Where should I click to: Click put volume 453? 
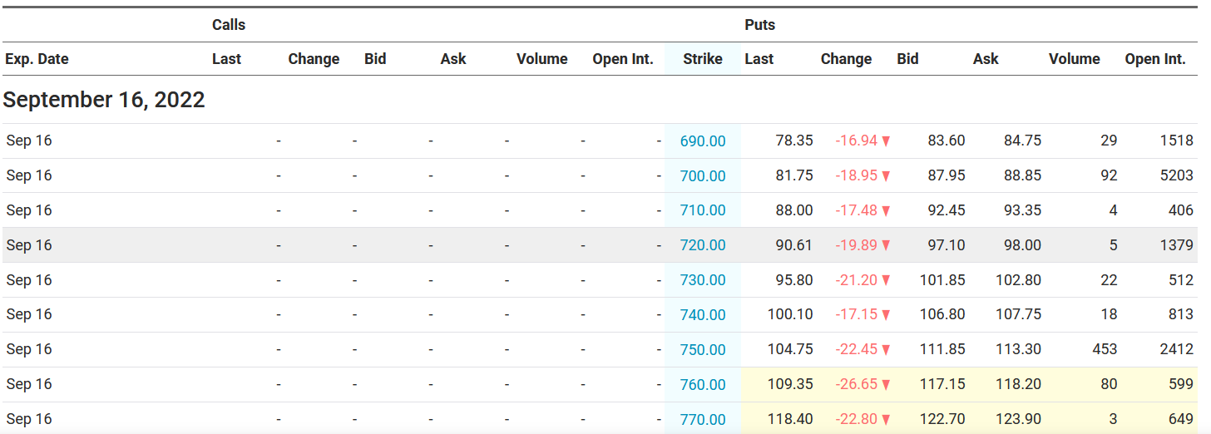(x=1105, y=349)
